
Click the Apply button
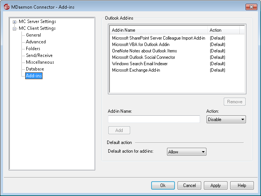pyautogui.click(x=215, y=185)
